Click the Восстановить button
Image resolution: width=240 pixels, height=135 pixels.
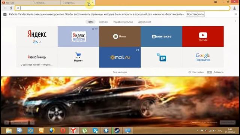[195, 14]
